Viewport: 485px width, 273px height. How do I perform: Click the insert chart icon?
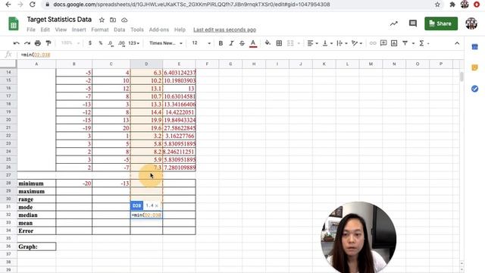click(394, 43)
